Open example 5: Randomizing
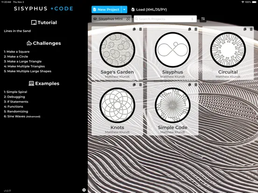 (16, 111)
